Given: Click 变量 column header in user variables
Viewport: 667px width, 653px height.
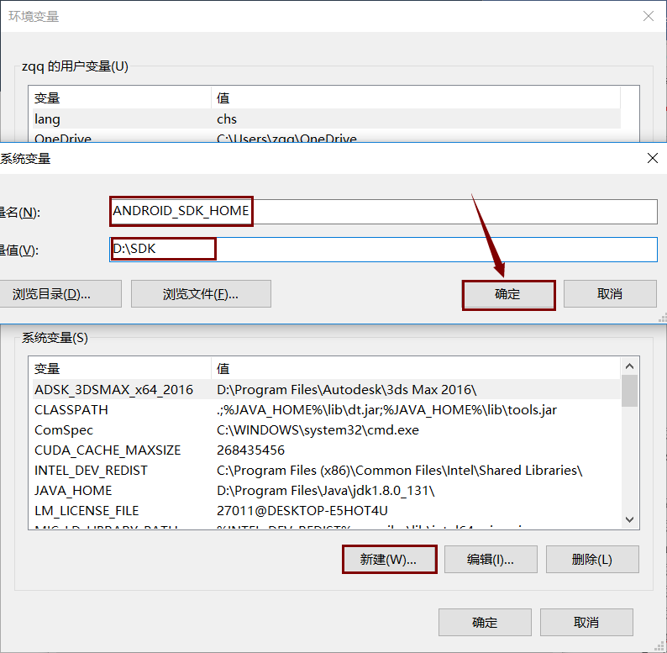Looking at the screenshot, I should pos(122,97).
